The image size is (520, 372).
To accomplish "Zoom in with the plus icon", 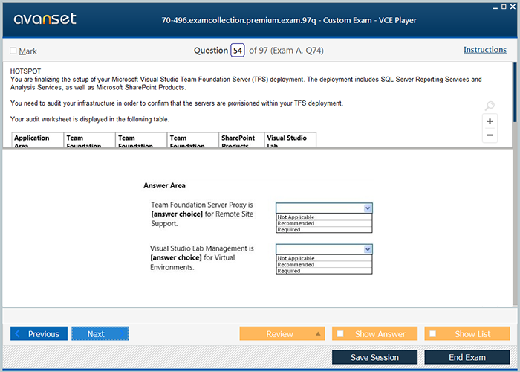I will [x=490, y=121].
